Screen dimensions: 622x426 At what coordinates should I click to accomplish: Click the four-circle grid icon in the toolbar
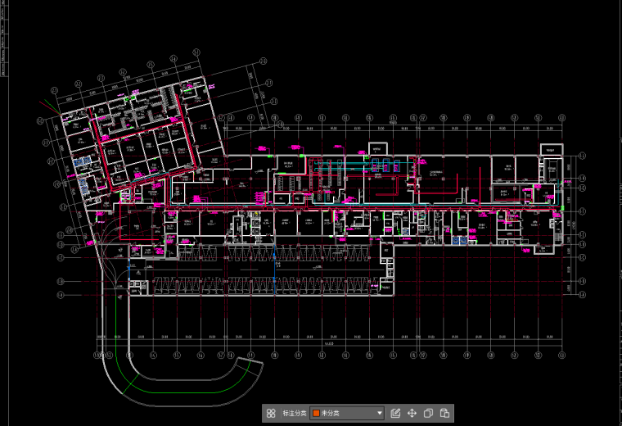(271, 414)
